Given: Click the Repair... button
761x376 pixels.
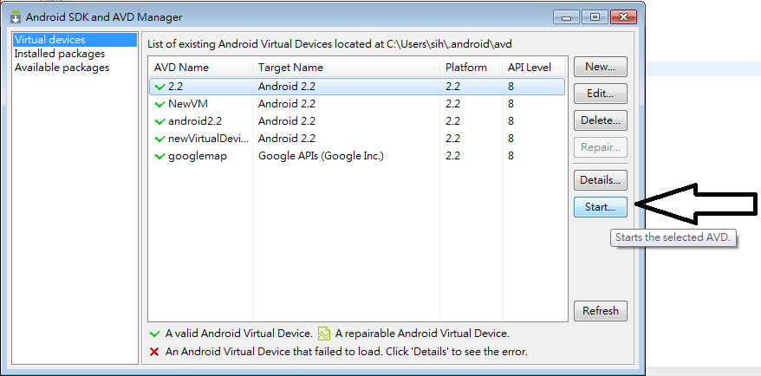Looking at the screenshot, I should coord(601,147).
